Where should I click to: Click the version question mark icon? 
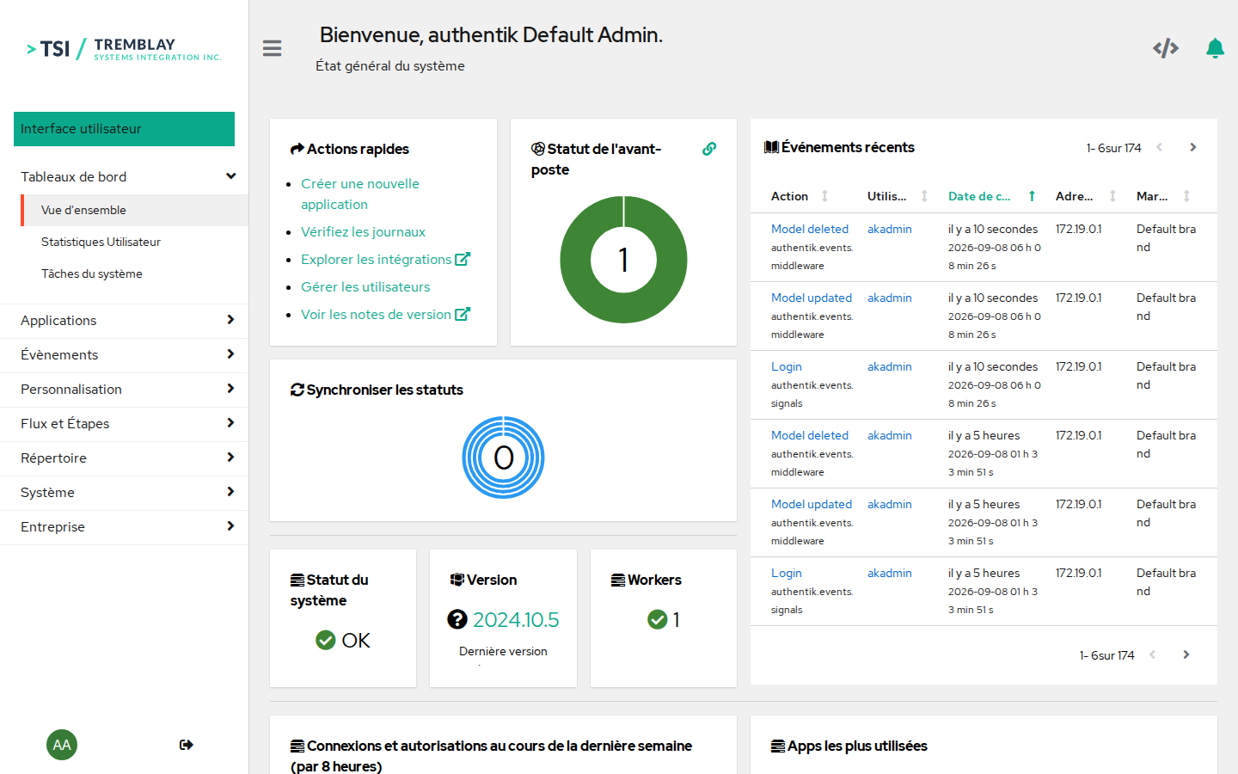coord(457,619)
